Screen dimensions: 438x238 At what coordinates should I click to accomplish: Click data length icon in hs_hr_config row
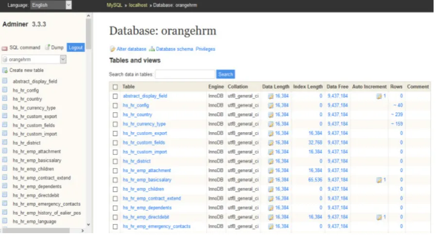[x=271, y=105]
